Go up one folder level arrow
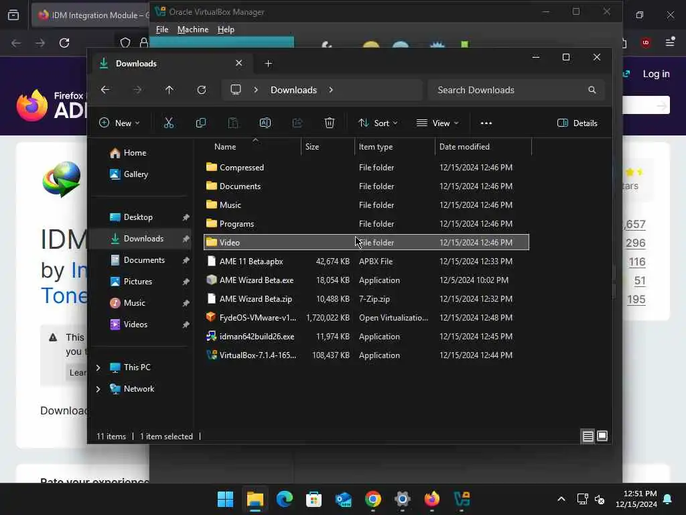The width and height of the screenshot is (686, 515). click(x=169, y=90)
